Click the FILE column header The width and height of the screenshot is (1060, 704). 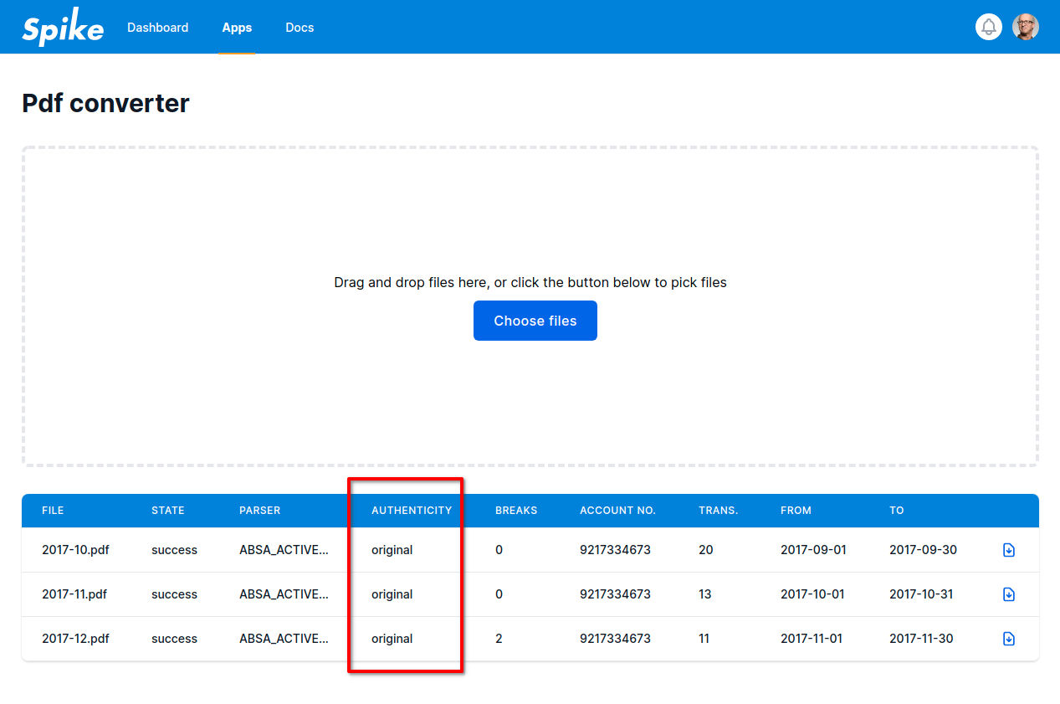[53, 511]
